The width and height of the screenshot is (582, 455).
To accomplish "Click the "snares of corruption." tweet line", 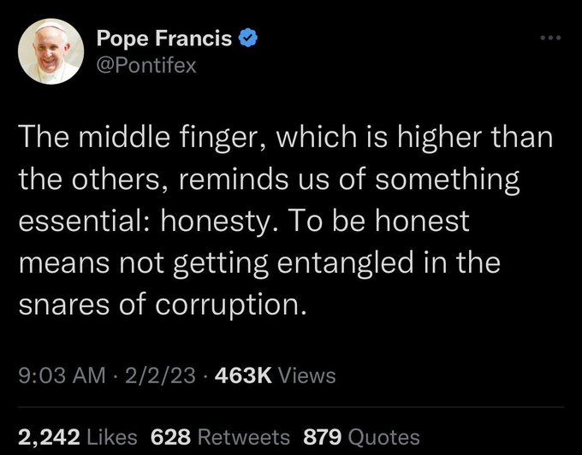I will pyautogui.click(x=163, y=305).
